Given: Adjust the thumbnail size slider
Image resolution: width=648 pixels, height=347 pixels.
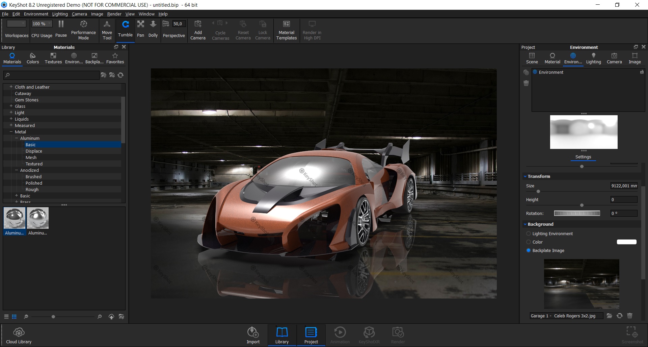Looking at the screenshot, I should (x=53, y=317).
